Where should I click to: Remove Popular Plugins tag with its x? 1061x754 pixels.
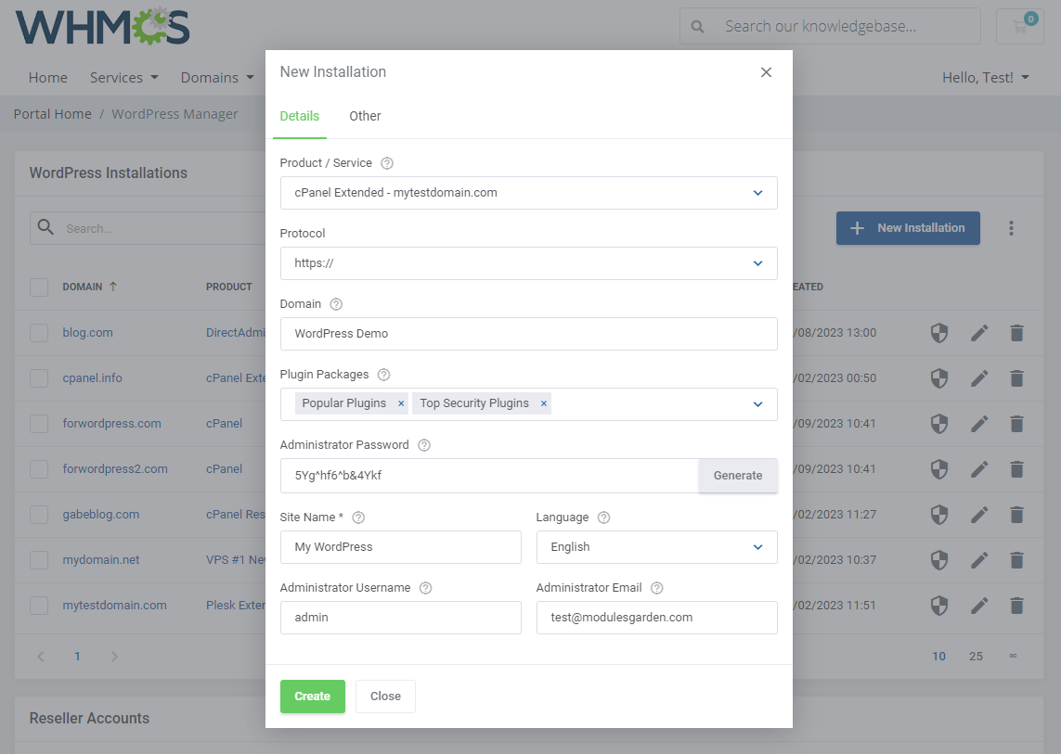(401, 403)
